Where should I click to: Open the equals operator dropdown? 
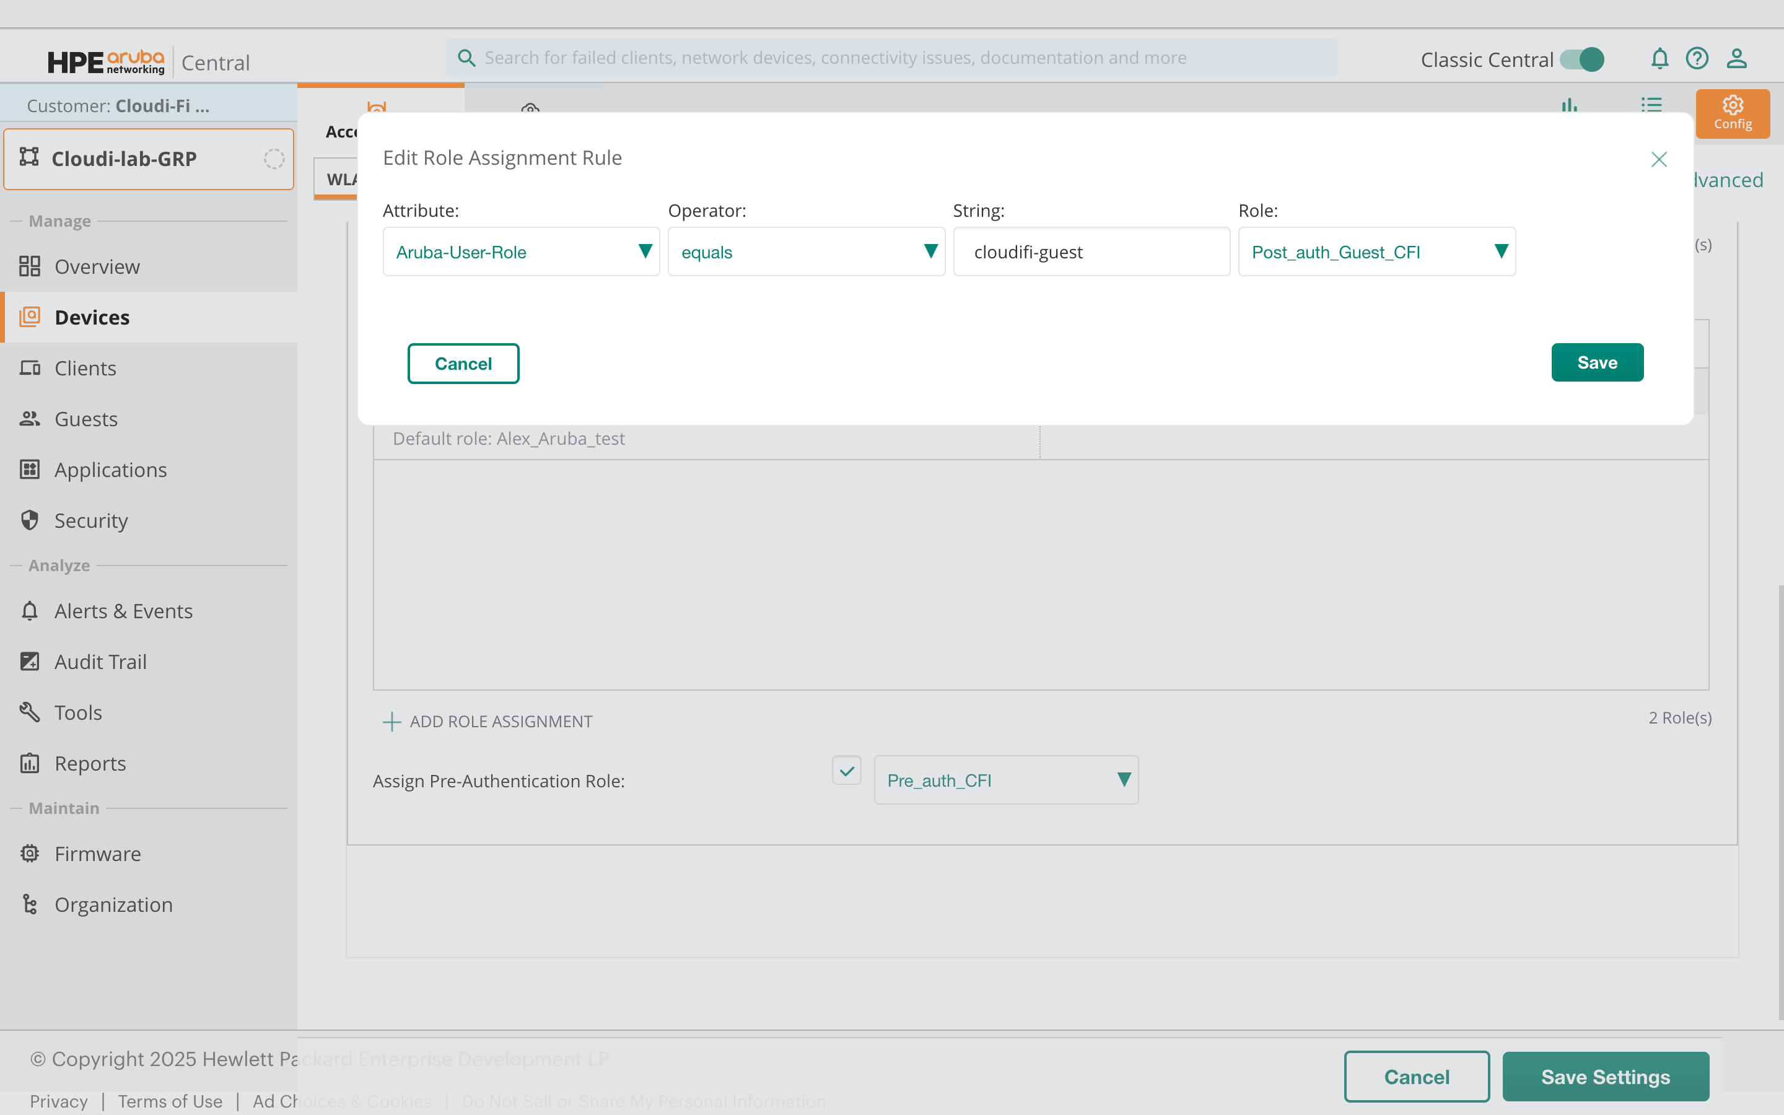806,252
